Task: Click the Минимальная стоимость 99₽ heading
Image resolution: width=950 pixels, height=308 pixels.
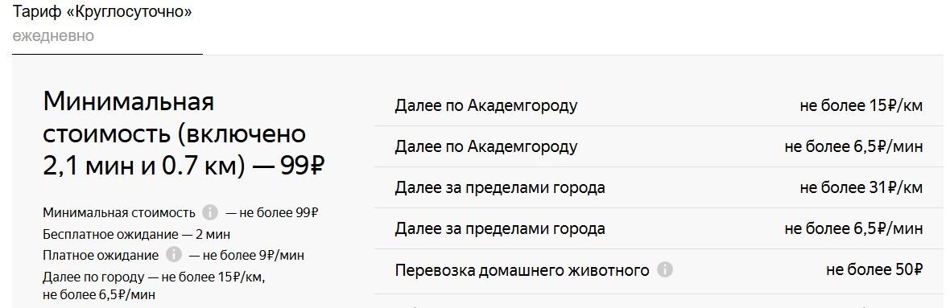Action: pyautogui.click(x=184, y=133)
